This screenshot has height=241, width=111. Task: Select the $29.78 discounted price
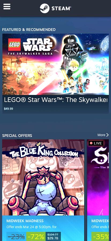53,238
